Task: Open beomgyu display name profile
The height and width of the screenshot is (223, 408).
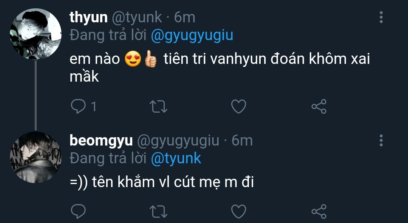Action: click(x=101, y=141)
